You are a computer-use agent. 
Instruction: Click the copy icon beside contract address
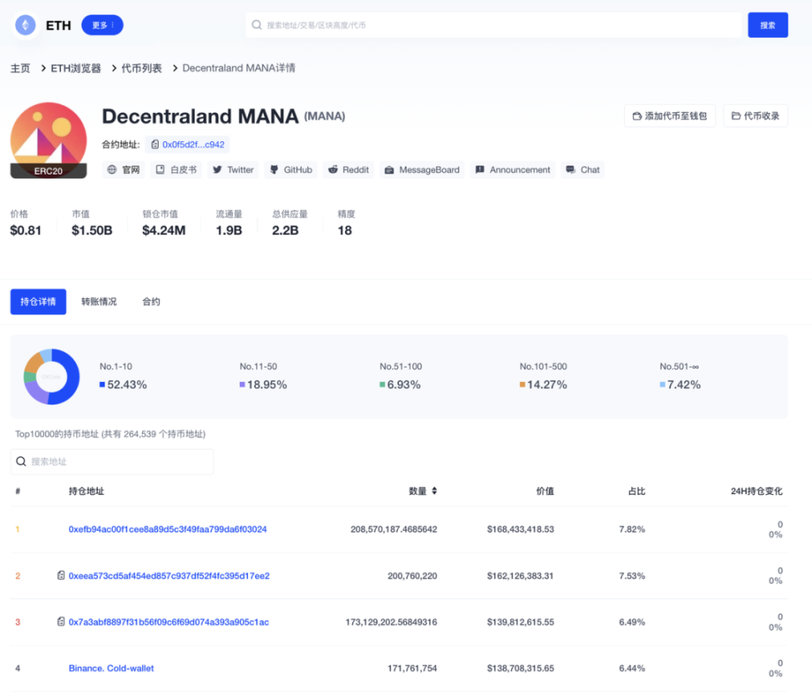155,145
